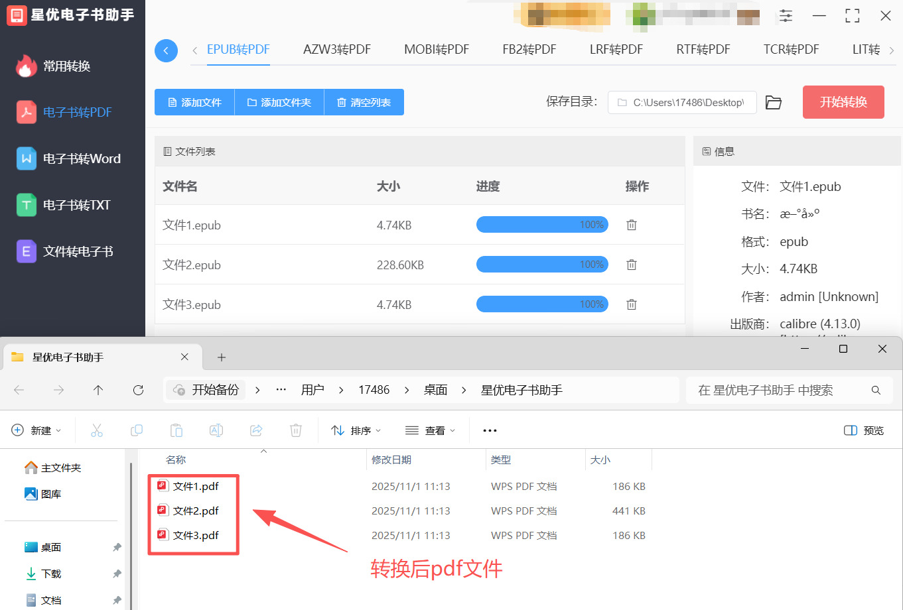Switch to the AZW3转PDF tab
This screenshot has width=903, height=610.
(337, 50)
